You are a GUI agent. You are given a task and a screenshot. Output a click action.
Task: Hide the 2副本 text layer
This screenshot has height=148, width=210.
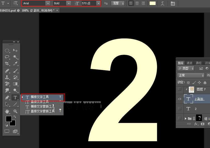[180, 99]
